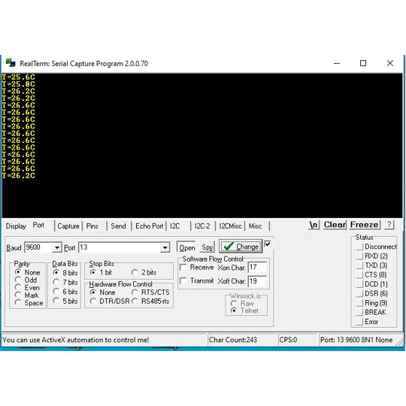Image resolution: width=406 pixels, height=406 pixels.
Task: Click the ActiveX automation hint text
Action: coord(76,340)
